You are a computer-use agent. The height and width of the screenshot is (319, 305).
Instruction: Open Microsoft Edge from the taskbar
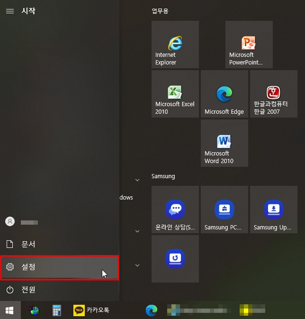click(x=152, y=310)
